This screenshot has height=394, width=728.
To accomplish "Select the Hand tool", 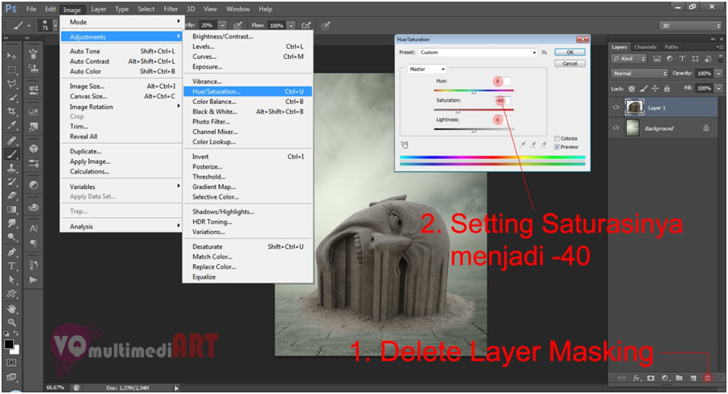I will click(x=11, y=308).
